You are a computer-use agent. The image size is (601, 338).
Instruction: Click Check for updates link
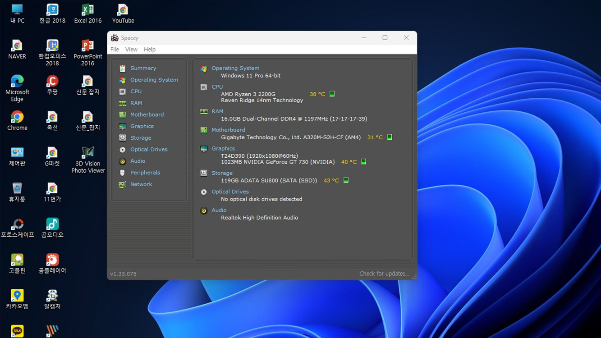coord(384,274)
